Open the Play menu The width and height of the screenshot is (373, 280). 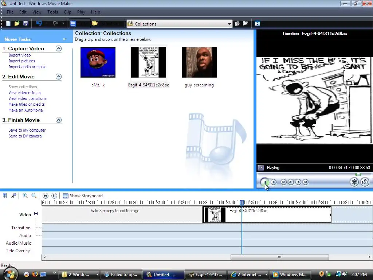click(81, 12)
